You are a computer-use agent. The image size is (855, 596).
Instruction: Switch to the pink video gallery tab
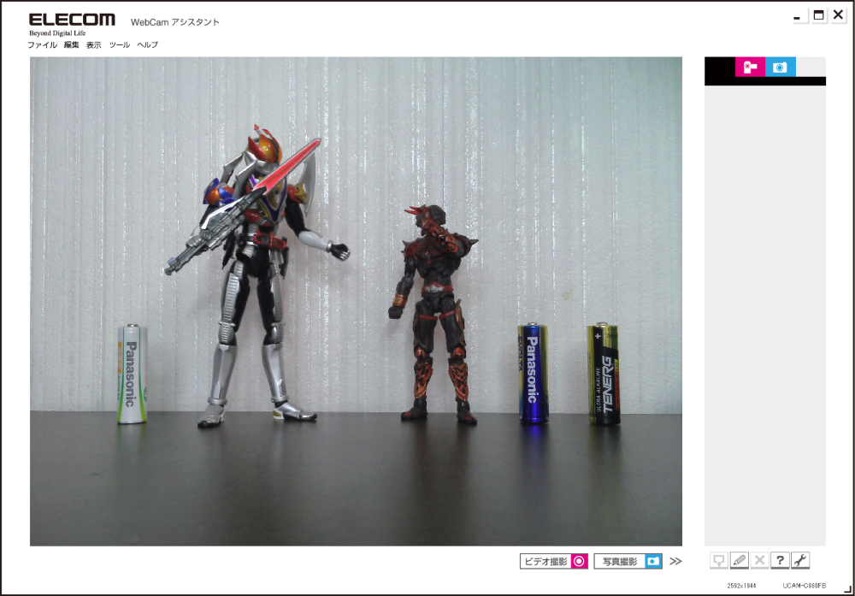pyautogui.click(x=751, y=67)
